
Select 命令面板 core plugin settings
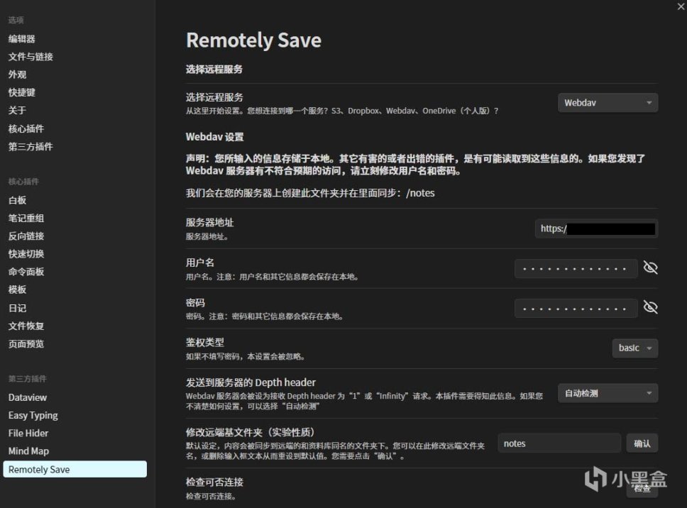point(26,272)
